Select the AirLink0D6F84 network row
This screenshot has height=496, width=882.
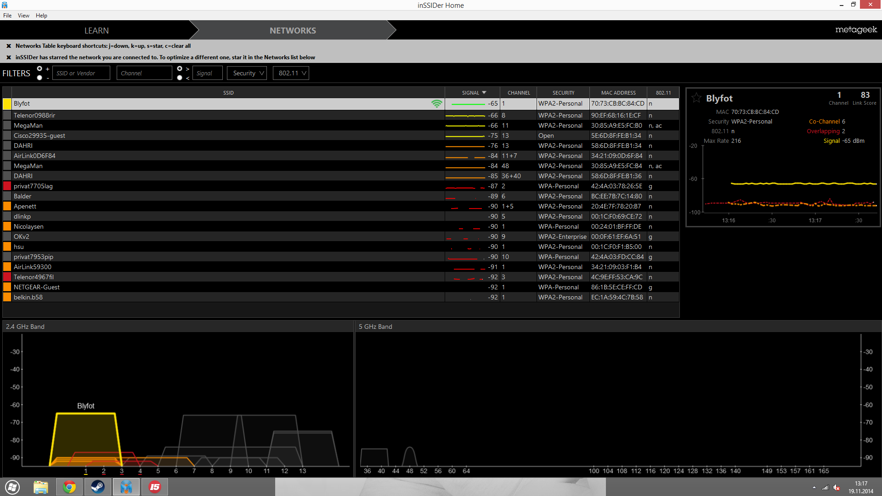[x=341, y=156]
